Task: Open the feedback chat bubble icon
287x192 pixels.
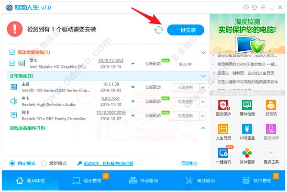Action: coord(246,8)
